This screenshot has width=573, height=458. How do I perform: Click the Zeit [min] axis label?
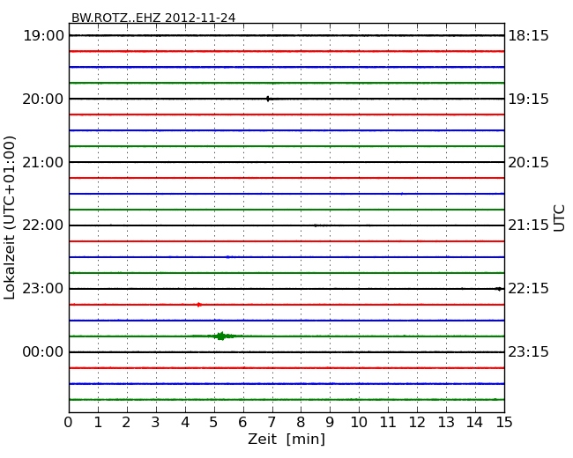pos(286,439)
